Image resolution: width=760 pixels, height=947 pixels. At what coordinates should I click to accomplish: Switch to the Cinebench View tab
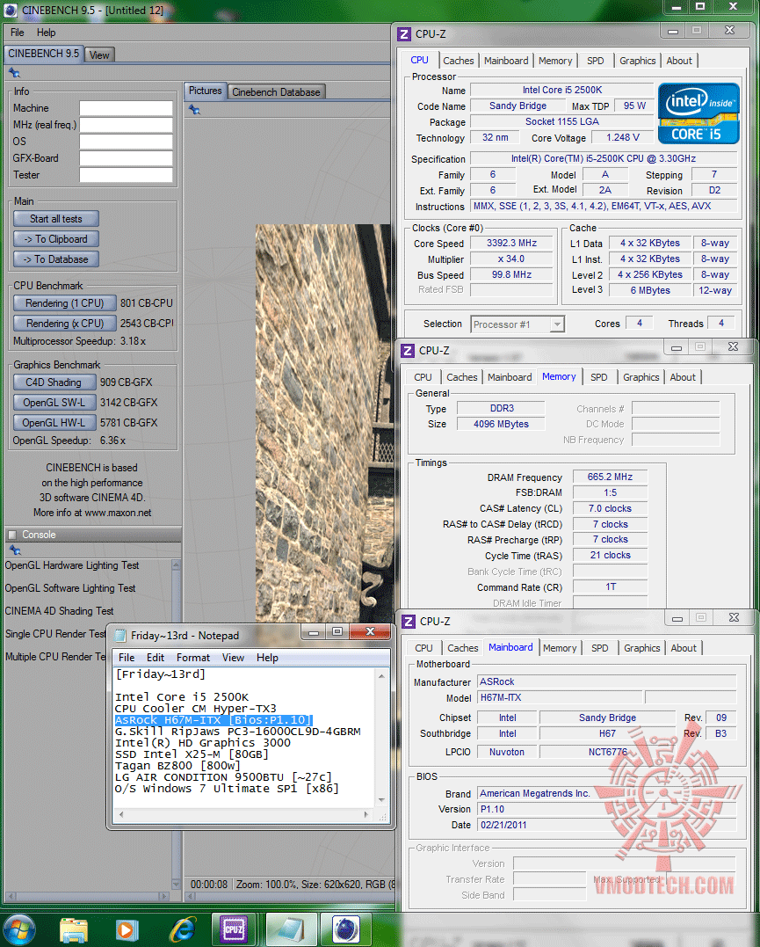point(99,55)
